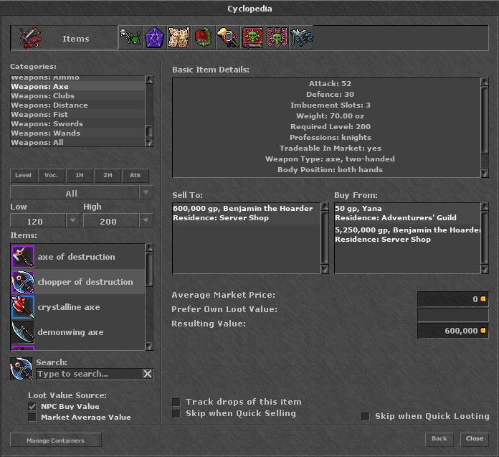
Task: Select the axe of destruction icon
Action: tap(23, 256)
